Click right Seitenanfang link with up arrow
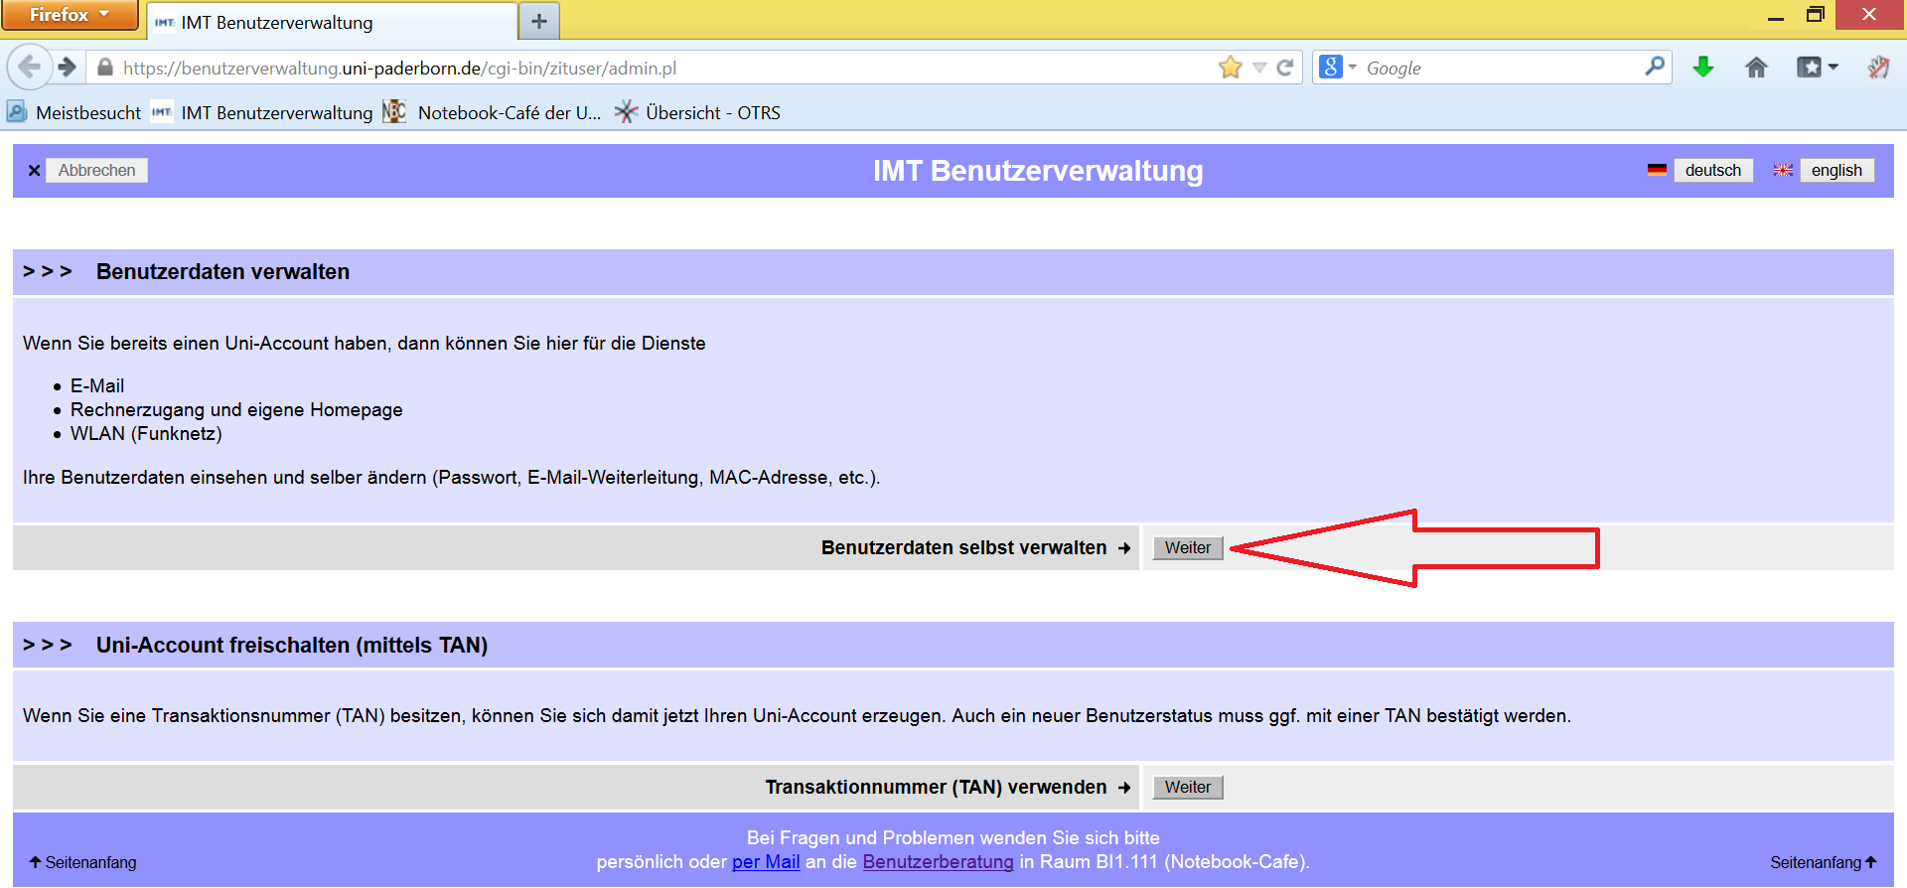Image resolution: width=1907 pixels, height=888 pixels. tap(1824, 862)
